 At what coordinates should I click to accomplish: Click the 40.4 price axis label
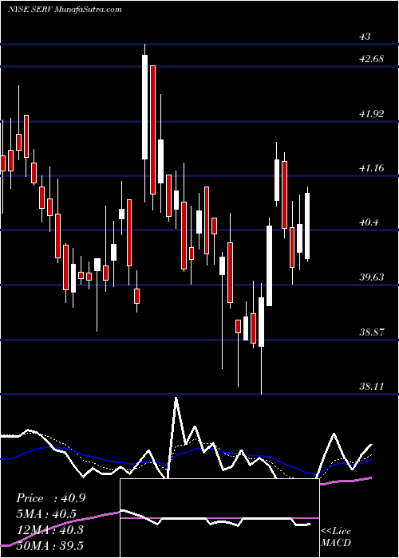[x=369, y=222]
